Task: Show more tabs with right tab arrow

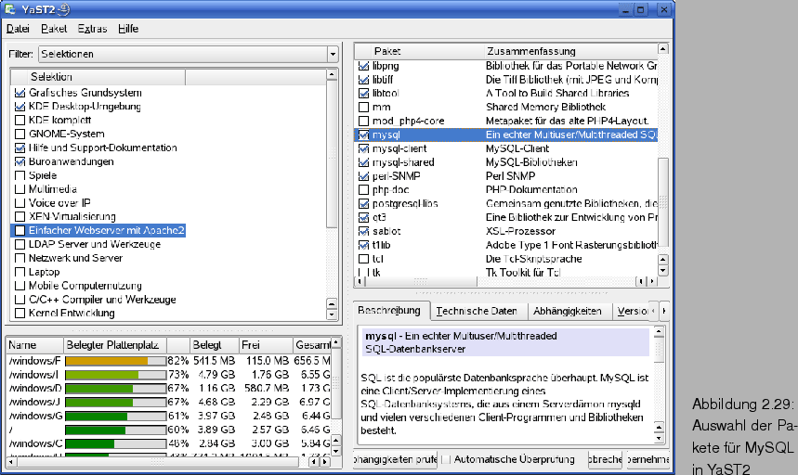Action: 663,311
